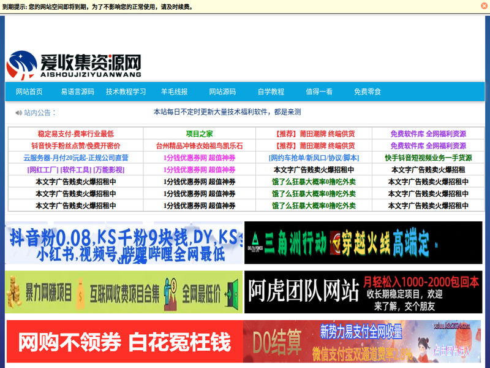The width and height of the screenshot is (490, 368).
Task: Open the 值得一看 navigation item
Action: [319, 91]
